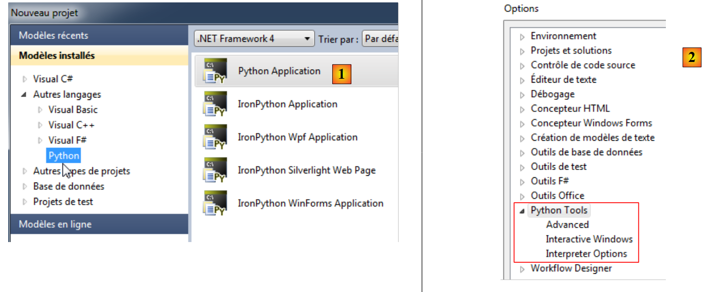Viewport: 713px width, 292px height.
Task: Select Interpreter Options under Python Tools
Action: point(586,254)
